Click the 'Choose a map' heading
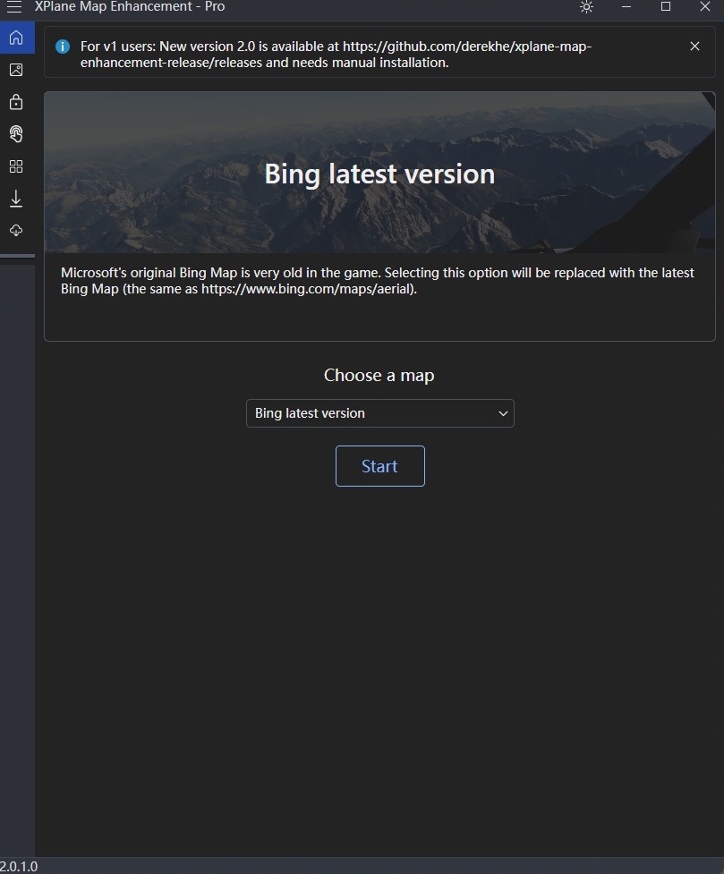The width and height of the screenshot is (724, 874). (379, 375)
